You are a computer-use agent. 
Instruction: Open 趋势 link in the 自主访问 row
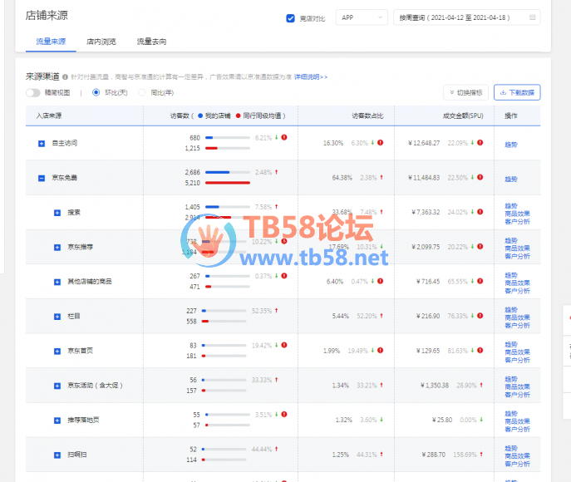pyautogui.click(x=511, y=145)
